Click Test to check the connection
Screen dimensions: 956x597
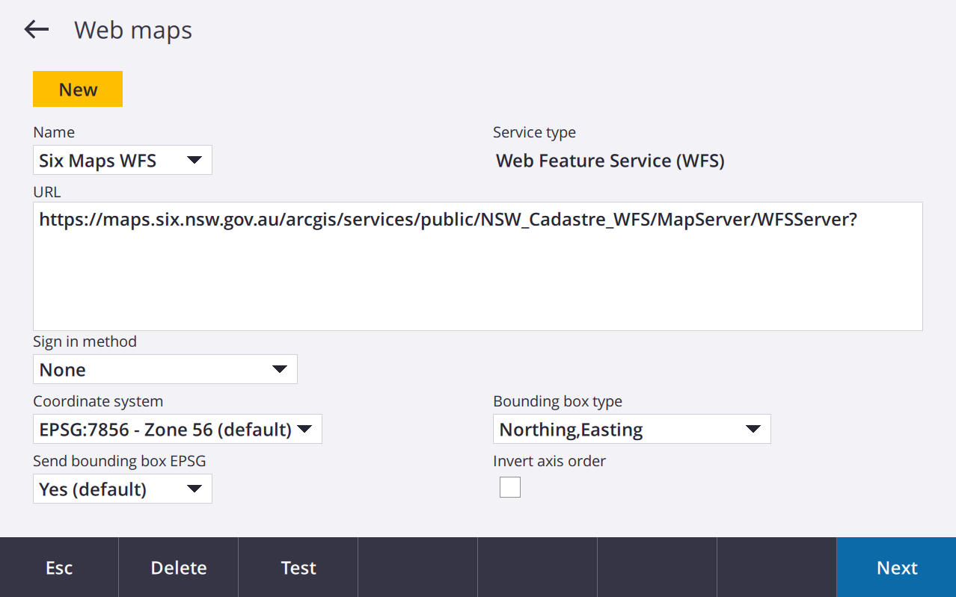tap(298, 568)
